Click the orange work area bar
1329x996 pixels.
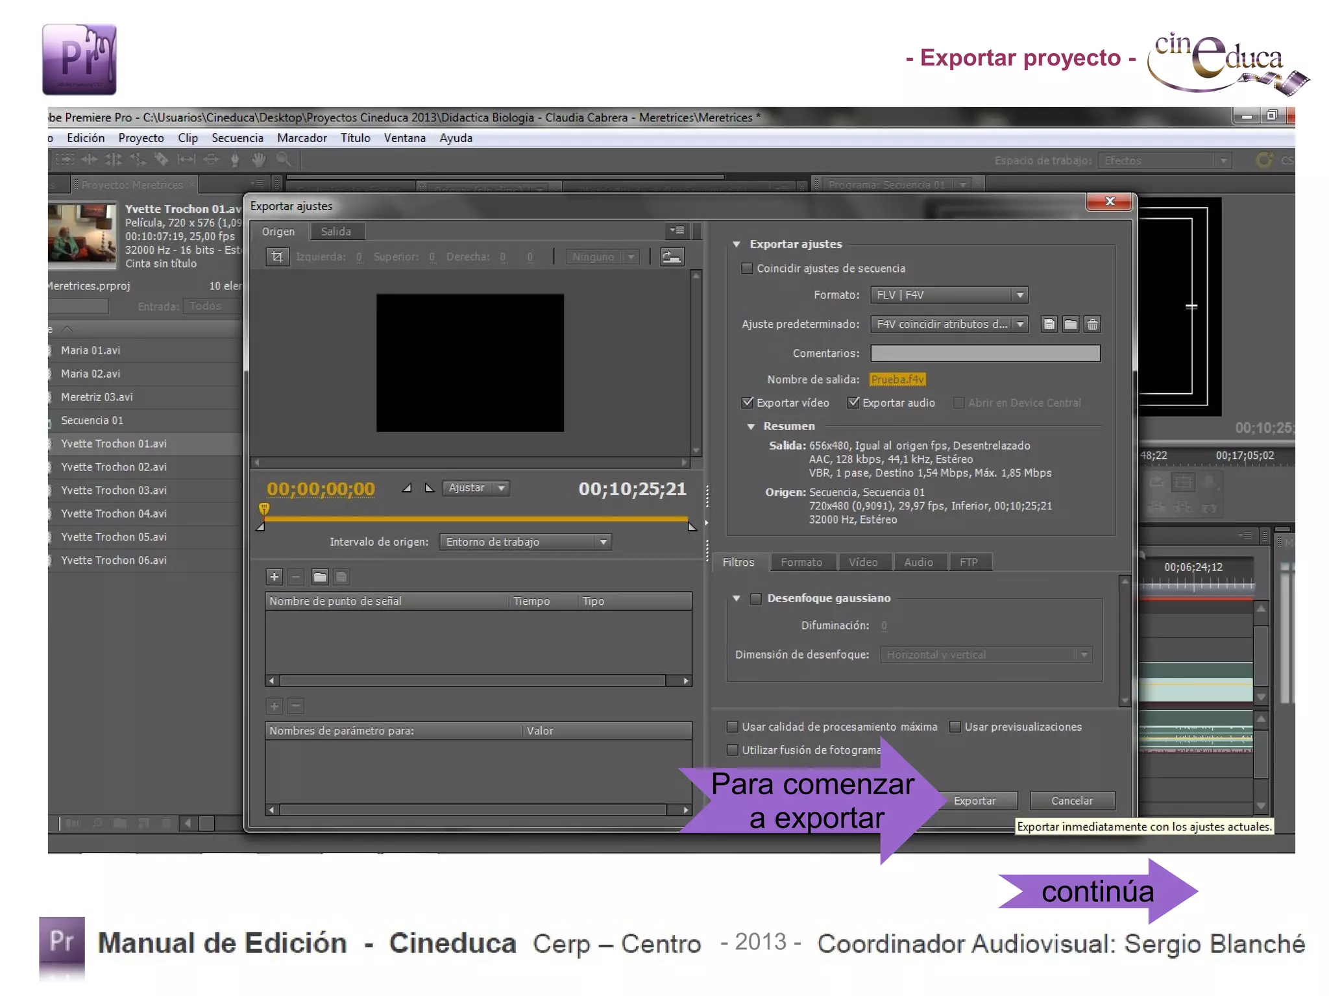pos(476,518)
